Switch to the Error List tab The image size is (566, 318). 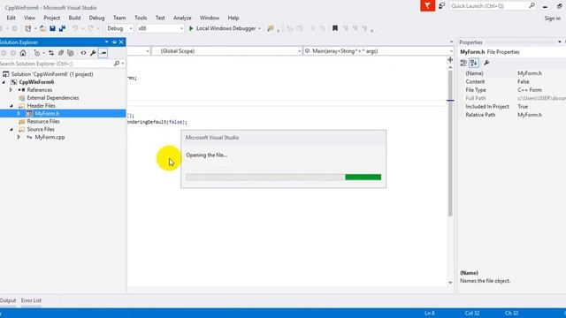(x=31, y=300)
